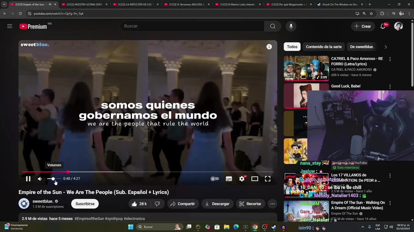Click the Recortar clip button
The image size is (414, 232).
point(250,204)
